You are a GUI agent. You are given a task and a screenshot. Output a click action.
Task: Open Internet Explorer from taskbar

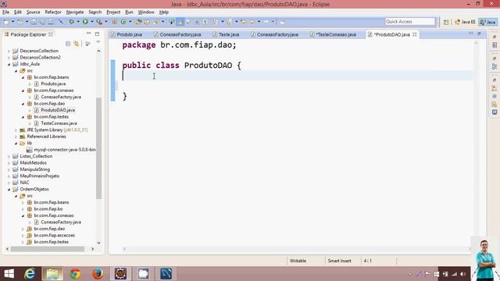[x=30, y=274]
